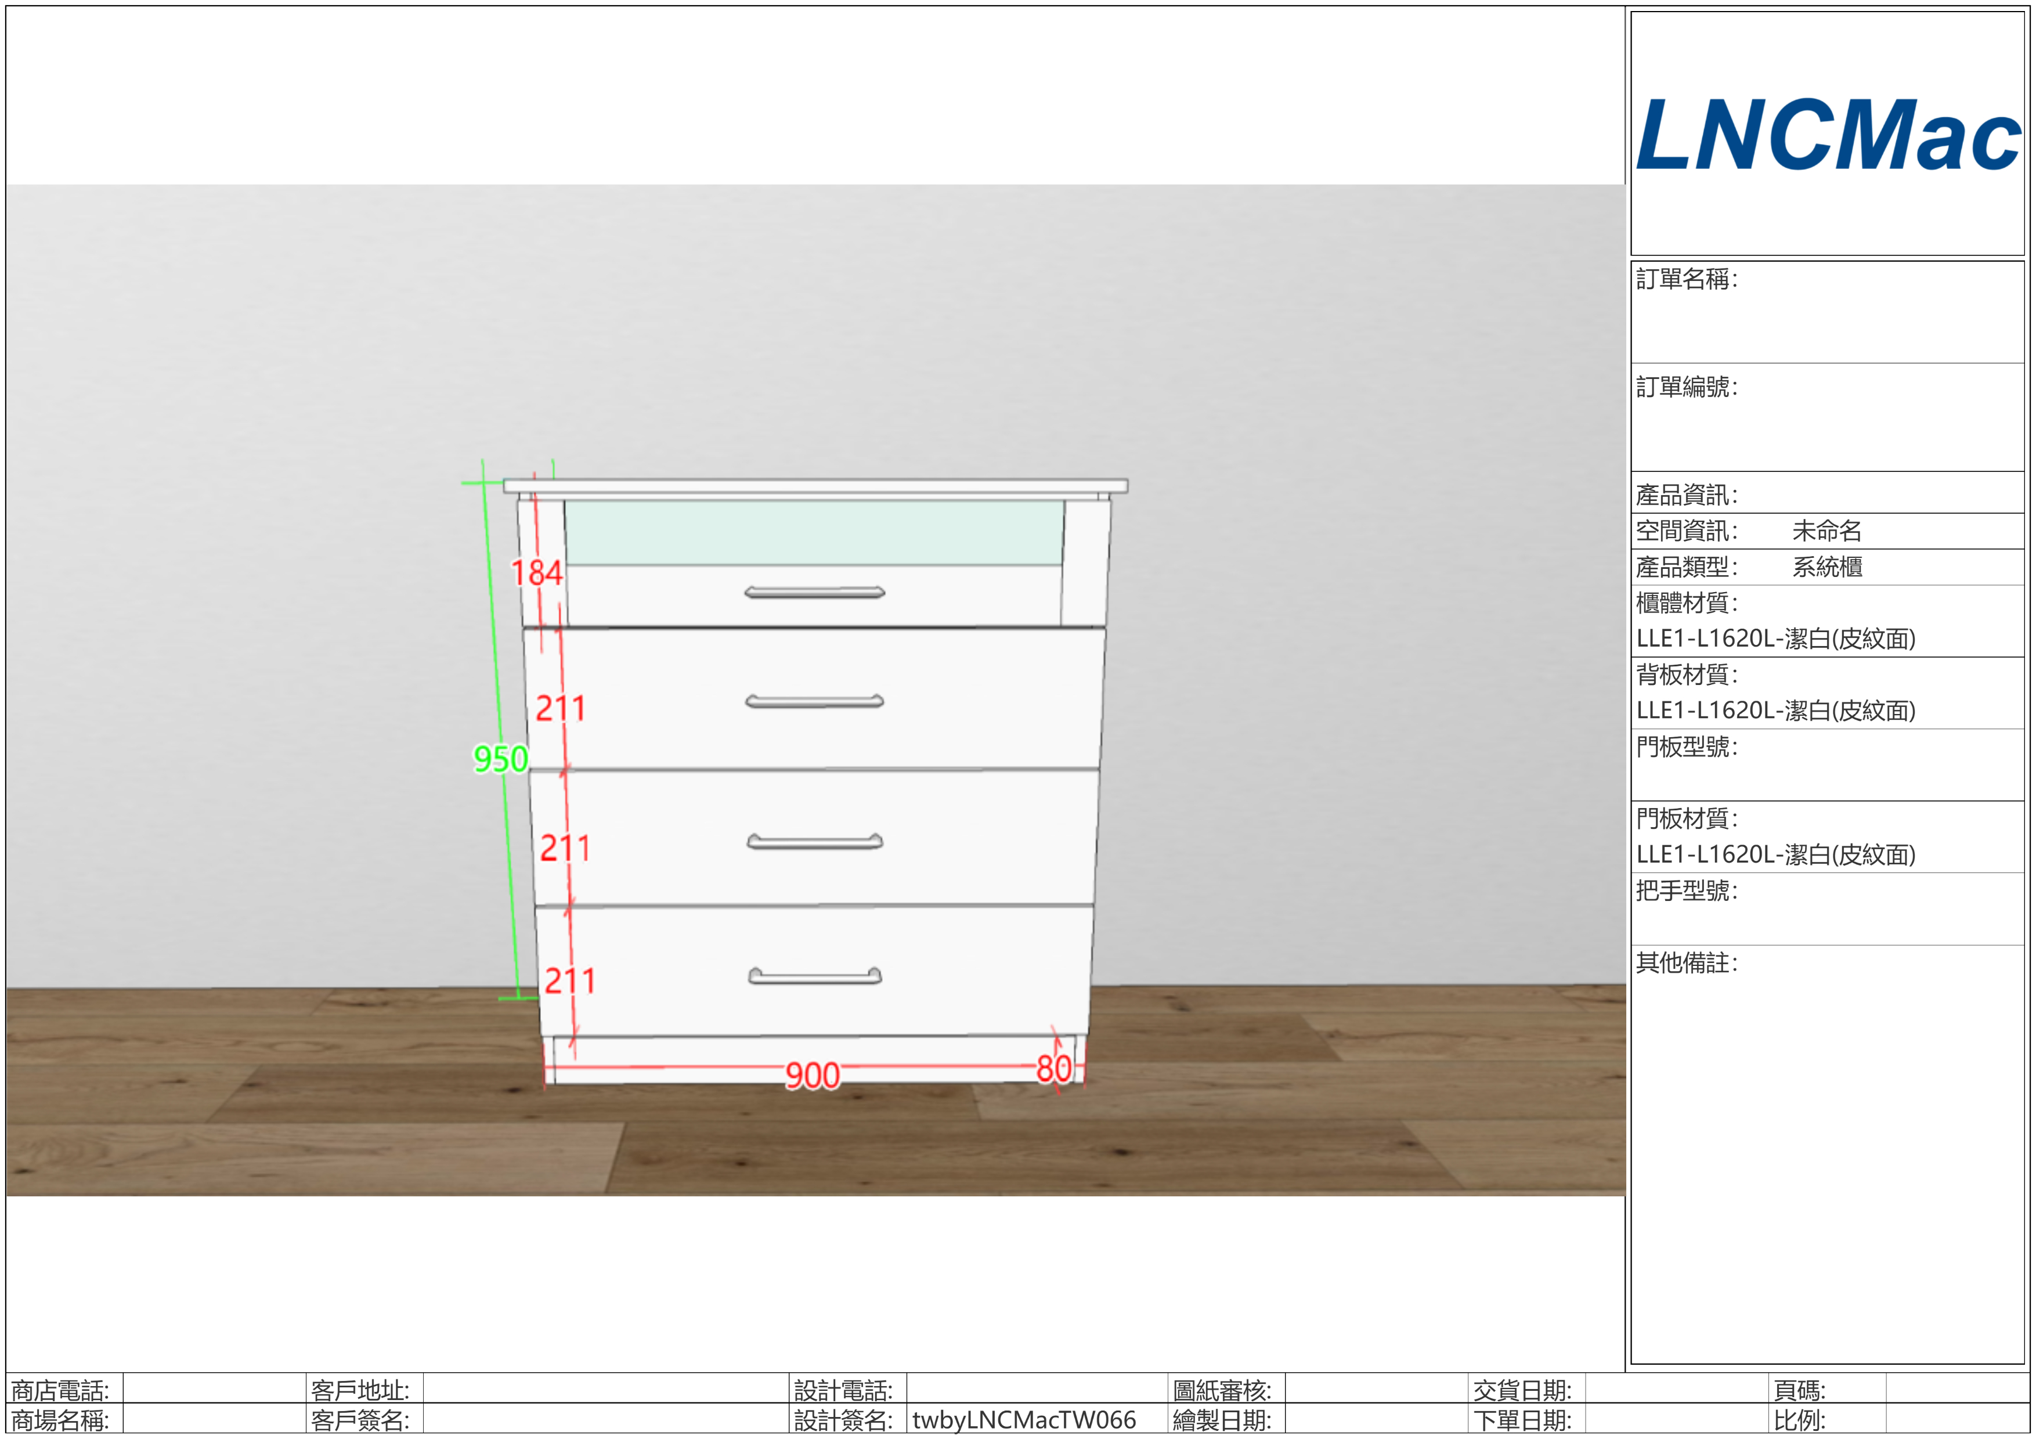Click the 其他備註 label
Viewport: 2036px width, 1439px height.
pos(1687,963)
